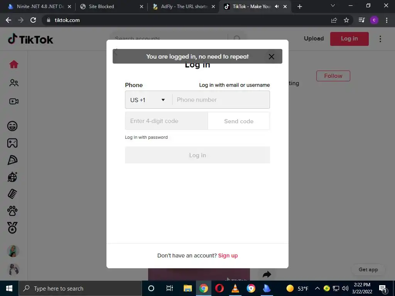Image resolution: width=395 pixels, height=296 pixels.
Task: Open the second suggested account avatar in sidebar
Action: [x=13, y=269]
